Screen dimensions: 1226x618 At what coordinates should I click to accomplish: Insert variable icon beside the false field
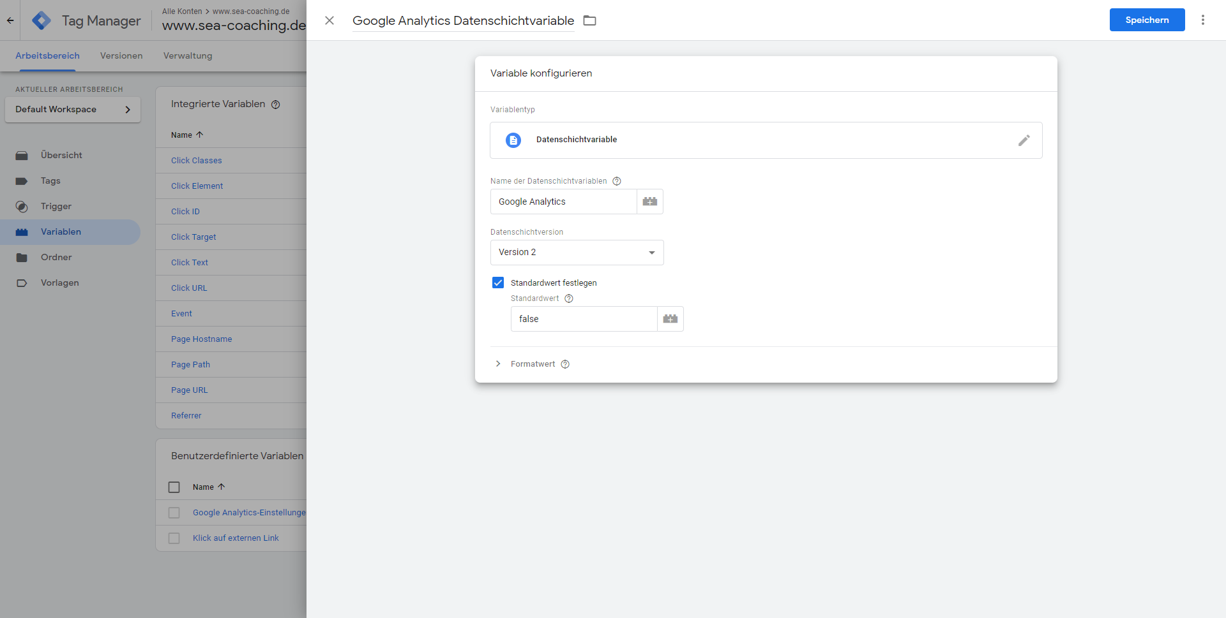click(x=670, y=319)
